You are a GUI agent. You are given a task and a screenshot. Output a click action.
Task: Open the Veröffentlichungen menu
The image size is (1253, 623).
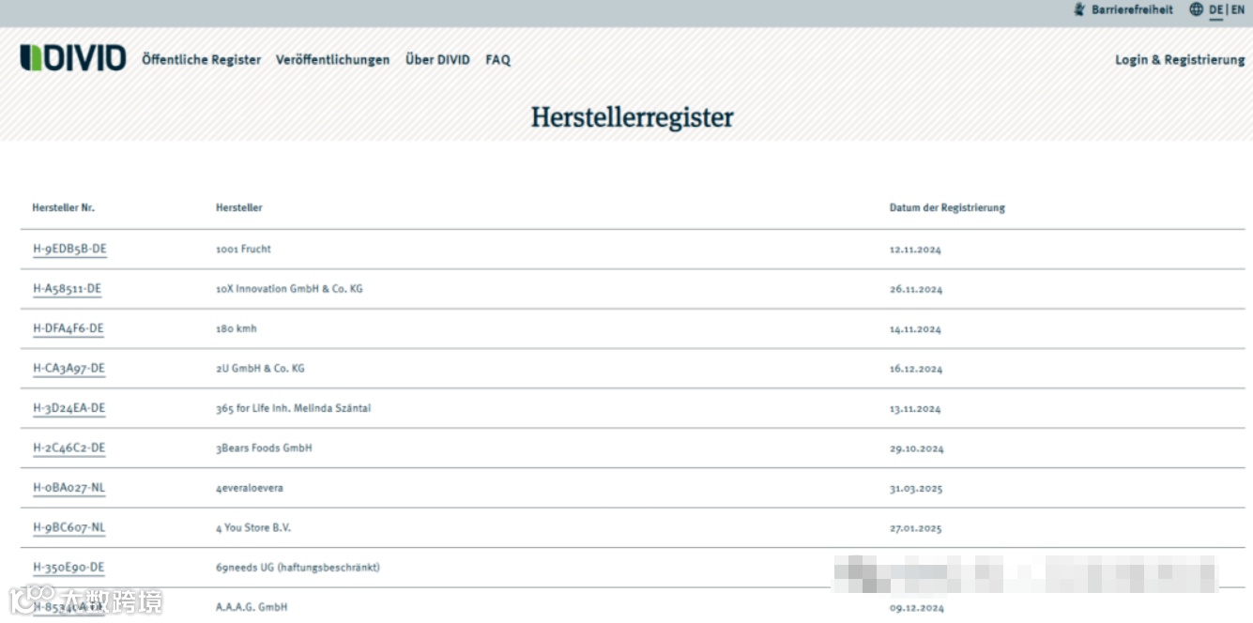tap(333, 60)
